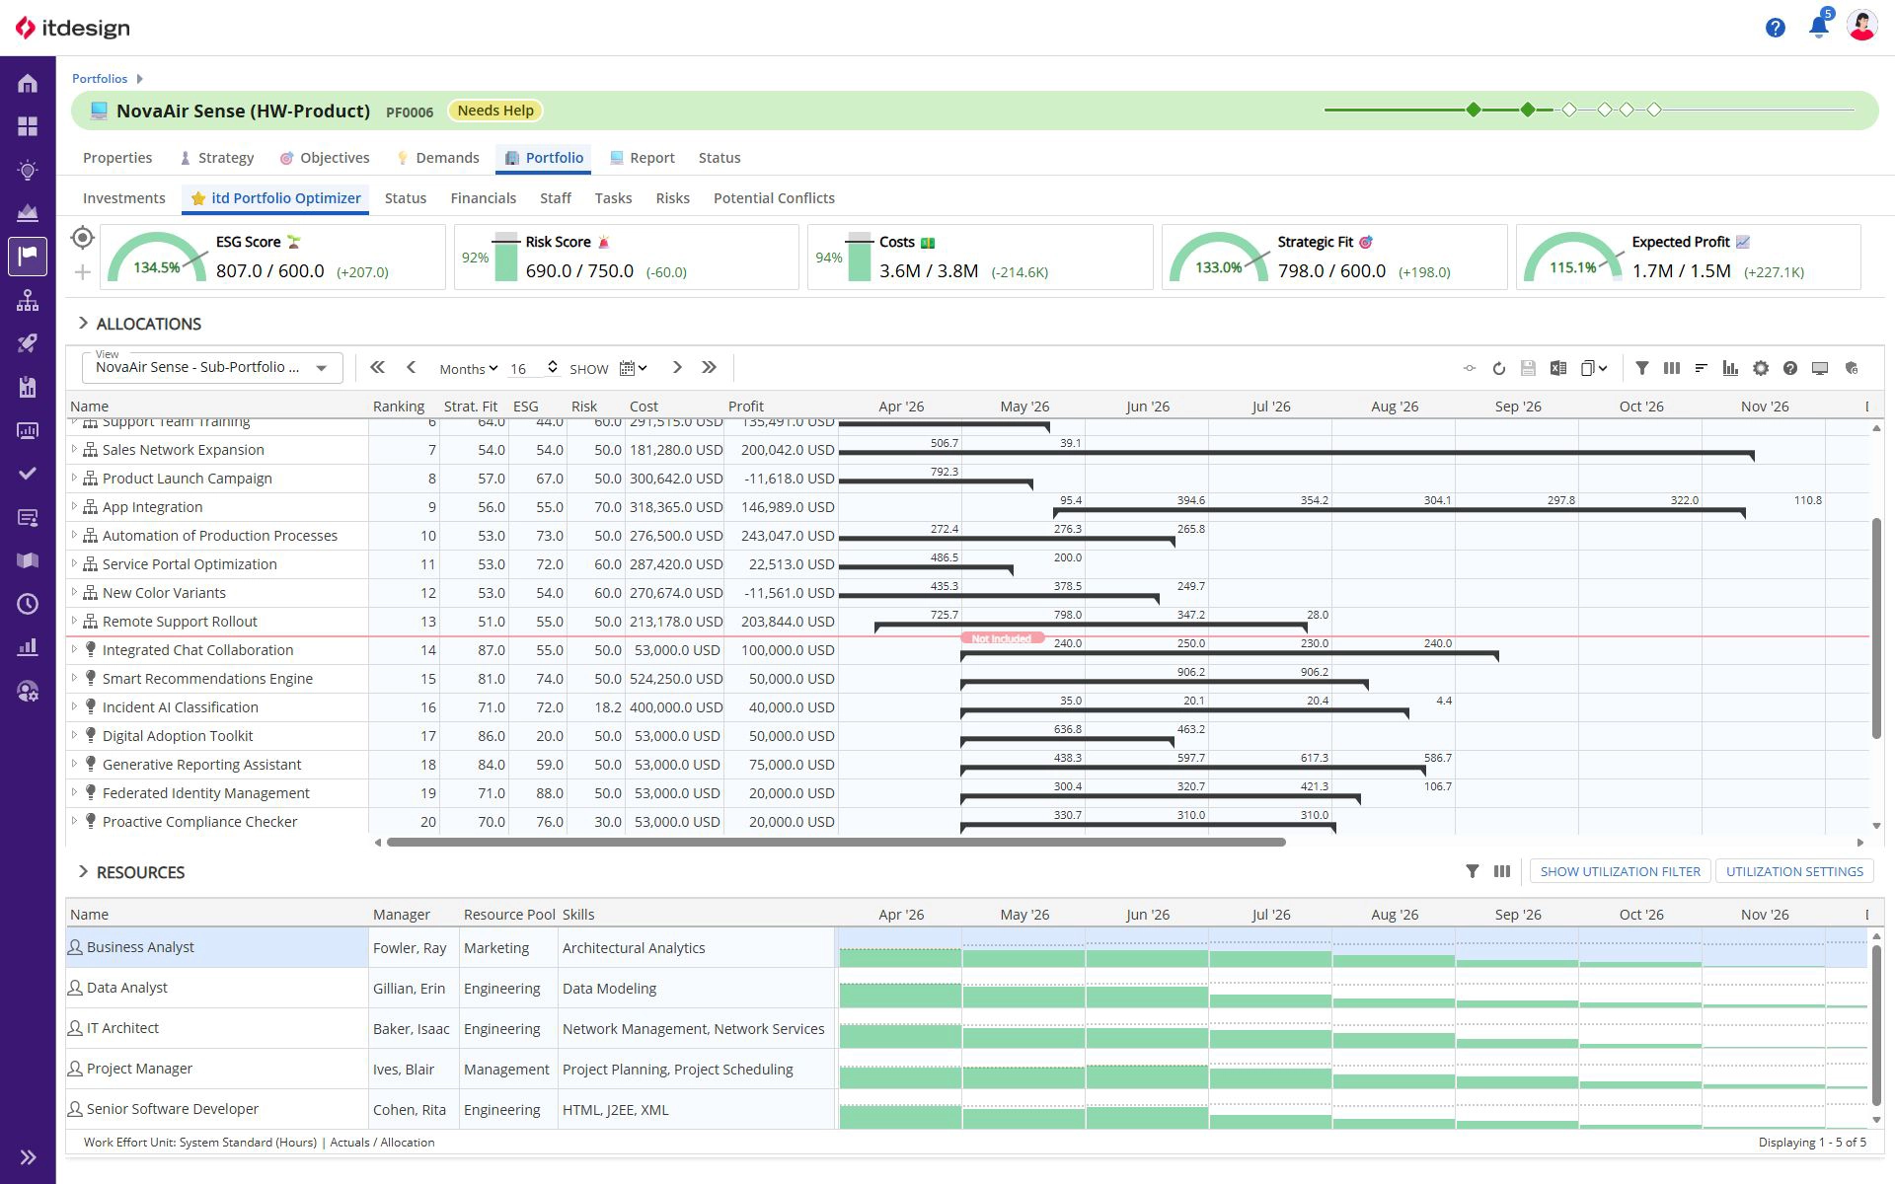Expand the Smart Recommendations Engine row

[x=74, y=679]
